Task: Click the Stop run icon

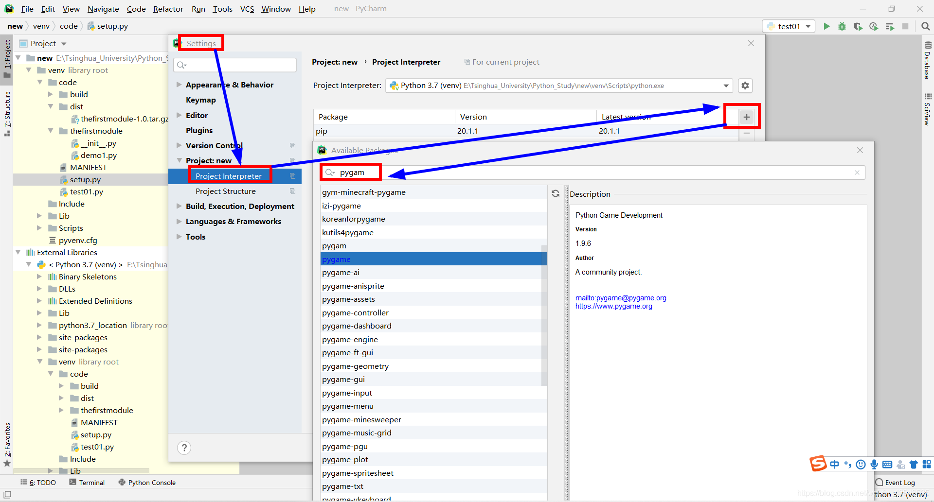Action: point(905,26)
